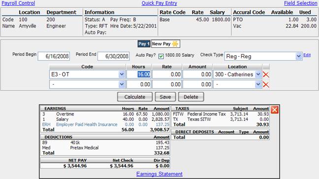The height and width of the screenshot is (179, 319).
Task: Open the New Pay tab
Action: point(165,44)
